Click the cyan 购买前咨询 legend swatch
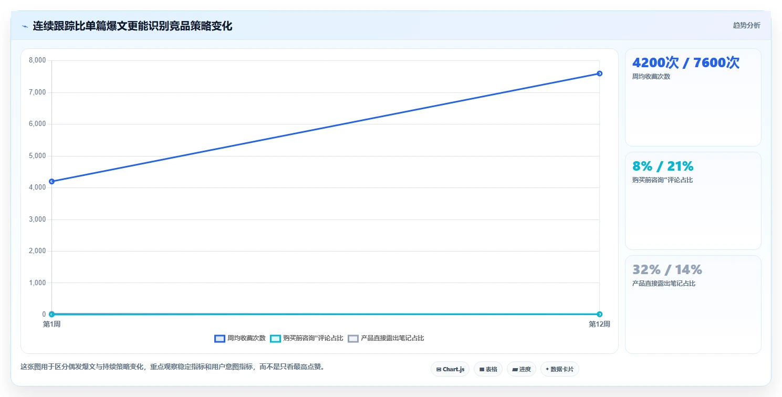The width and height of the screenshot is (782, 397). pos(275,338)
